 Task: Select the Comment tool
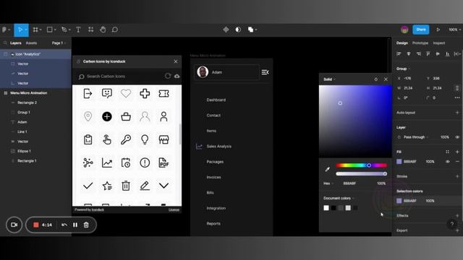[115, 30]
